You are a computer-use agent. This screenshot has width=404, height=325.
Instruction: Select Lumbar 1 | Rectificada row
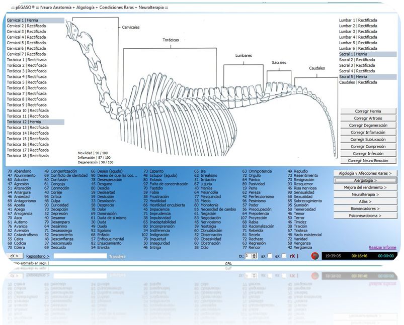click(x=368, y=20)
